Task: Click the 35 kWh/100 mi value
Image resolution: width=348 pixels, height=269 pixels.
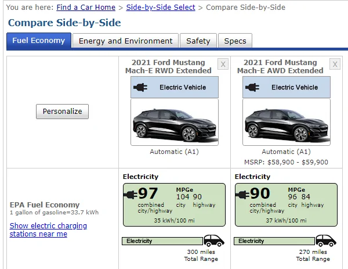Action: (x=174, y=221)
